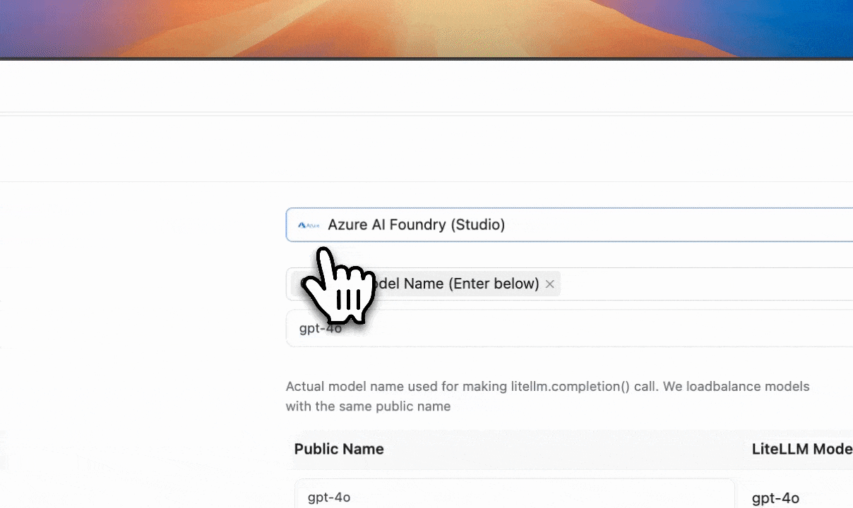Screen dimensions: 853x508
Task: Select the gpt-4o LiteLLM Model cell
Action: click(x=775, y=498)
